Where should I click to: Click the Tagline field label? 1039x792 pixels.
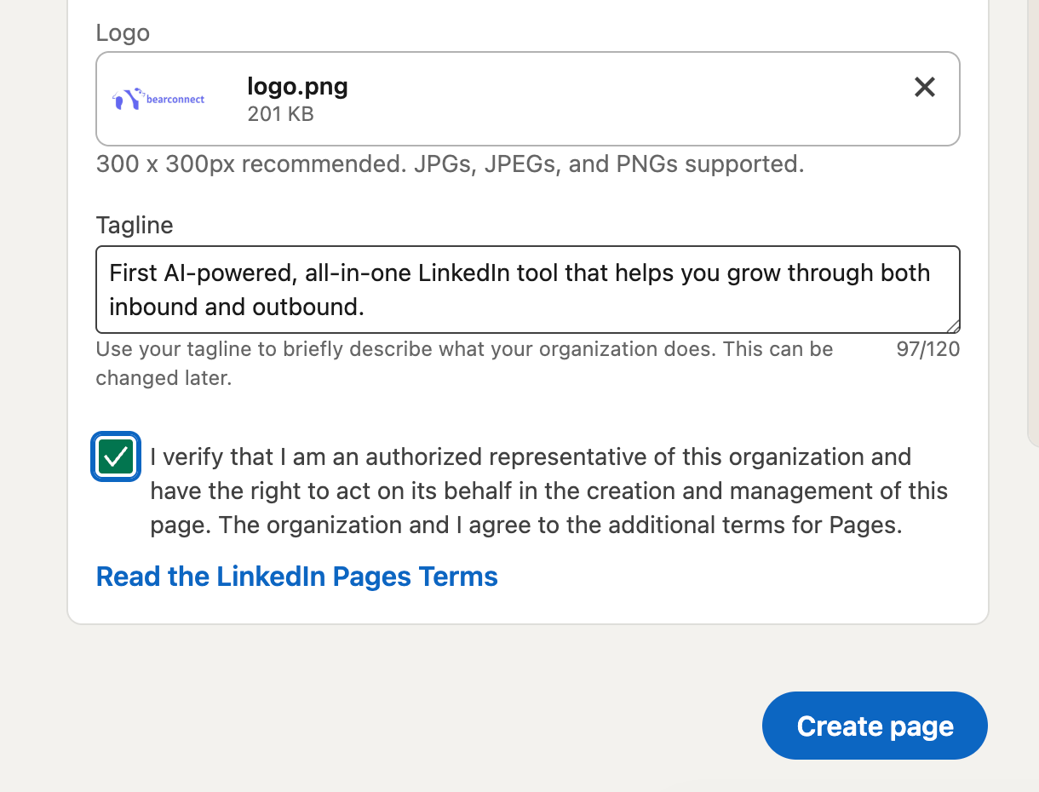point(134,225)
